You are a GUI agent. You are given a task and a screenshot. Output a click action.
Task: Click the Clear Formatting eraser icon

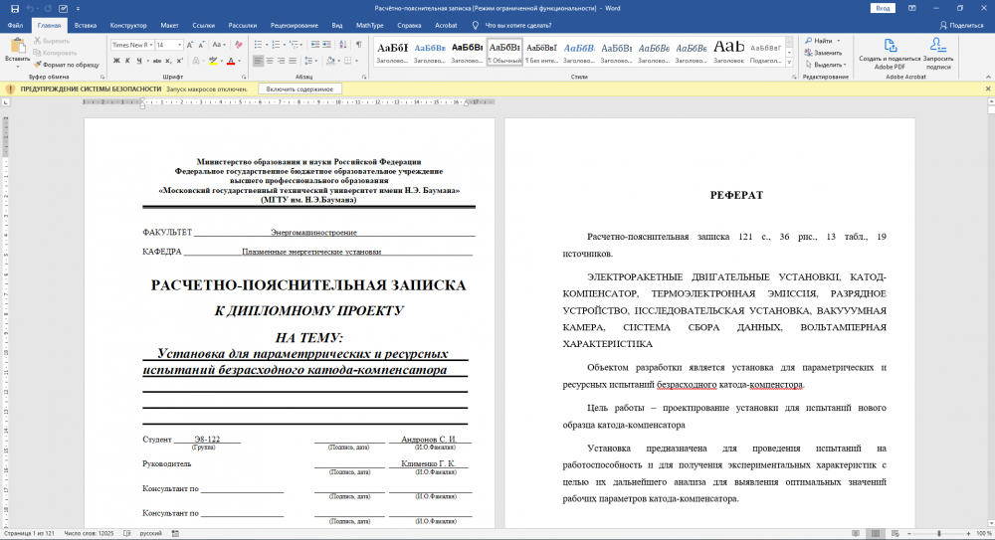(237, 45)
